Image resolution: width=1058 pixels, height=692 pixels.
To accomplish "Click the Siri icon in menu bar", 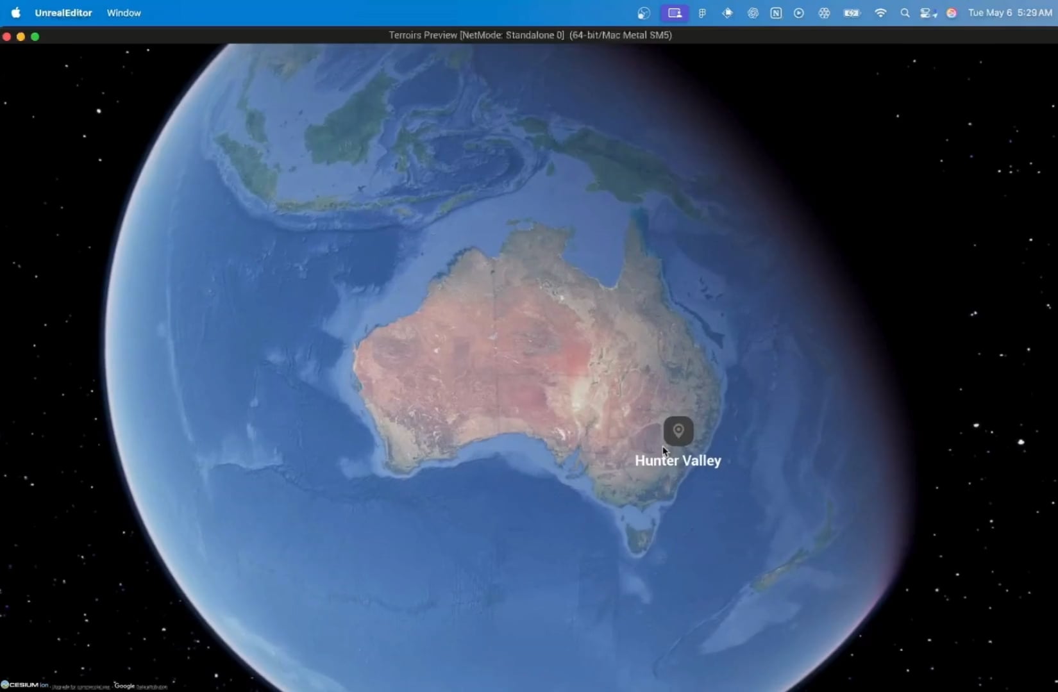I will (x=952, y=13).
